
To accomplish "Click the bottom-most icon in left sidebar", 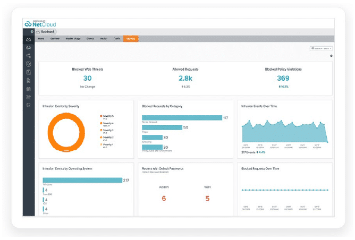I will [x=29, y=105].
